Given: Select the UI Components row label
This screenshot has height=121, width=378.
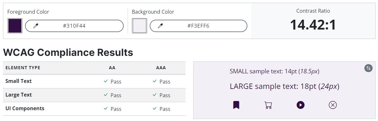Looking at the screenshot, I should (x=25, y=108).
